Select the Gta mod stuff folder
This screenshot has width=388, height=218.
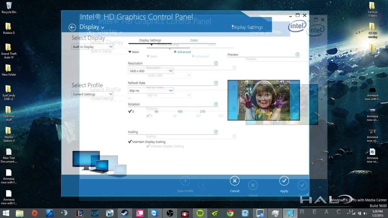(9, 114)
